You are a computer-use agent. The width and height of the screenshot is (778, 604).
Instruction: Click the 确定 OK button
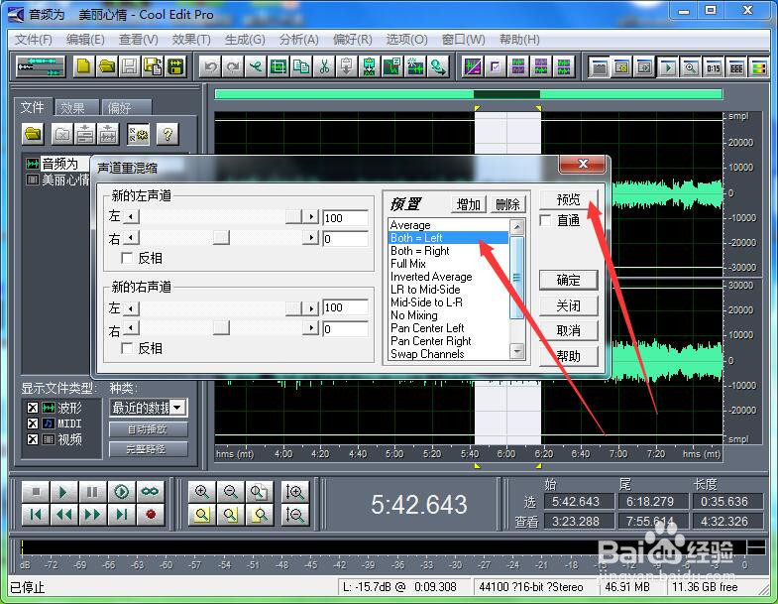click(568, 280)
